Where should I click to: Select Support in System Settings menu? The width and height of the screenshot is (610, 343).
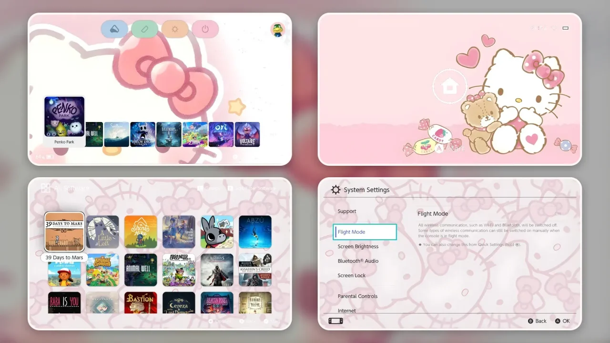[347, 212]
